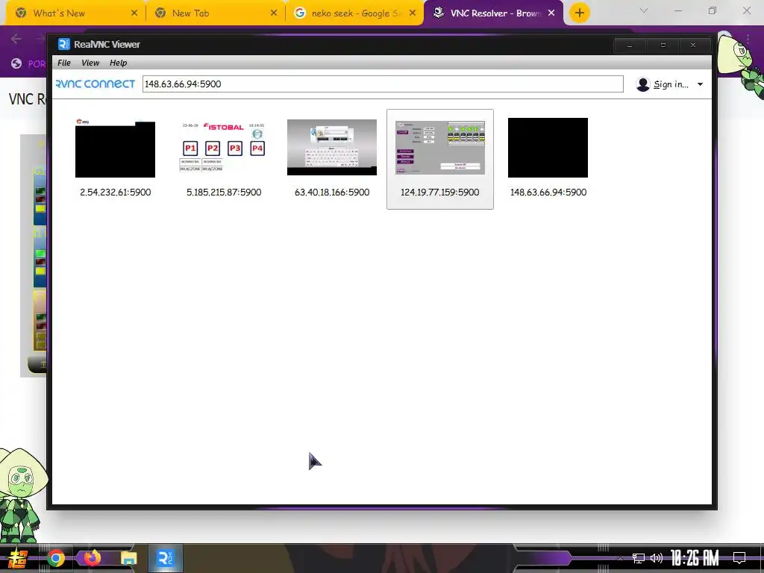Open File Explorer from the taskbar
764x573 pixels.
tap(128, 558)
